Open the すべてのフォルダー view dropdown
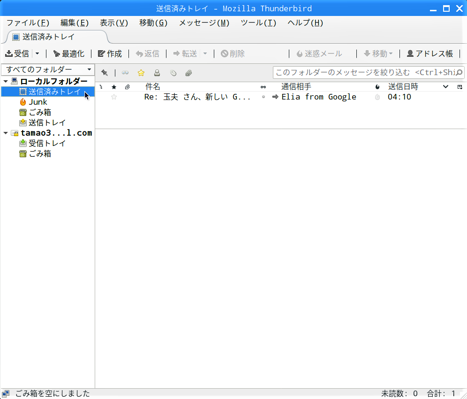Viewport: 467px width, 399px height. click(48, 69)
